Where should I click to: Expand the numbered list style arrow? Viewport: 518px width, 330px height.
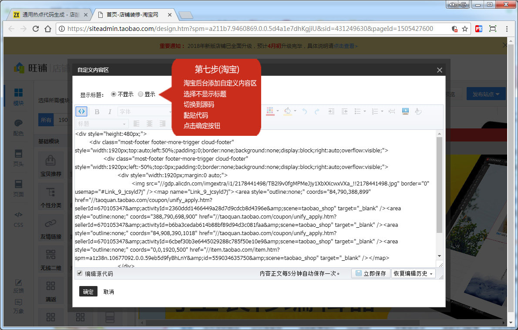click(x=382, y=111)
